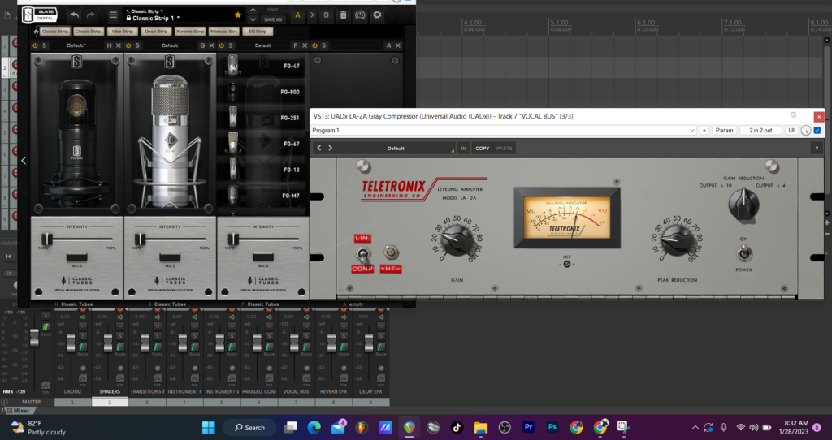Adjust first Classic Tubes intensity slider
Image resolution: width=832 pixels, height=440 pixels.
coord(47,239)
